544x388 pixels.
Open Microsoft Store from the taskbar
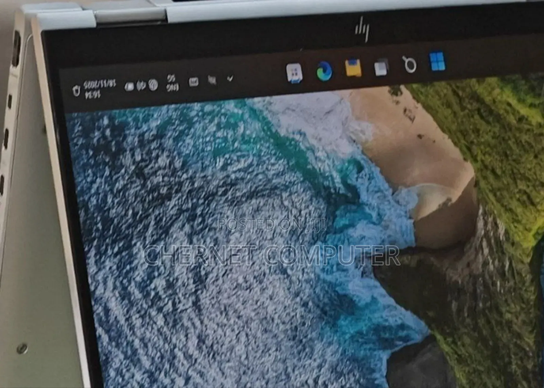(x=294, y=73)
